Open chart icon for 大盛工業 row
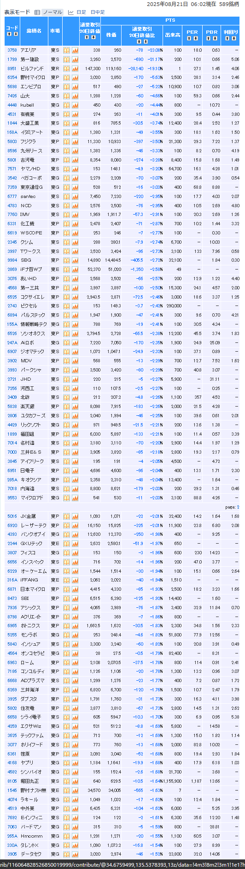 coord(75,123)
